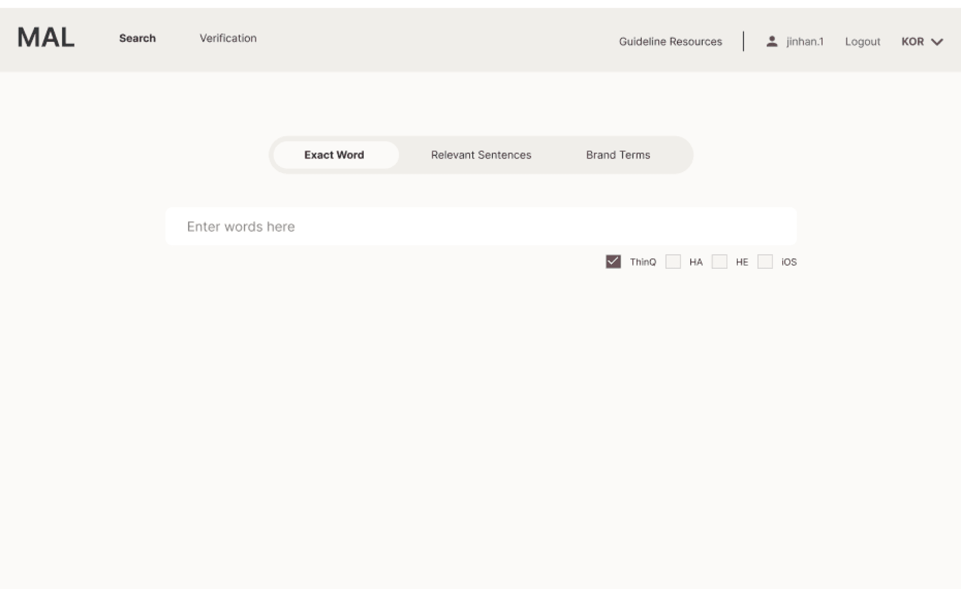Enable the HA checkbox
Screen dimensions: 961x589
click(673, 262)
